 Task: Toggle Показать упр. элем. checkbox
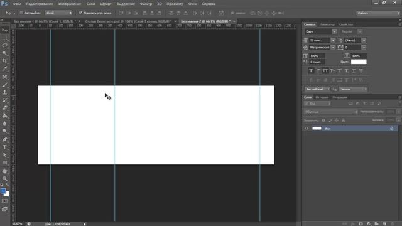click(x=80, y=13)
